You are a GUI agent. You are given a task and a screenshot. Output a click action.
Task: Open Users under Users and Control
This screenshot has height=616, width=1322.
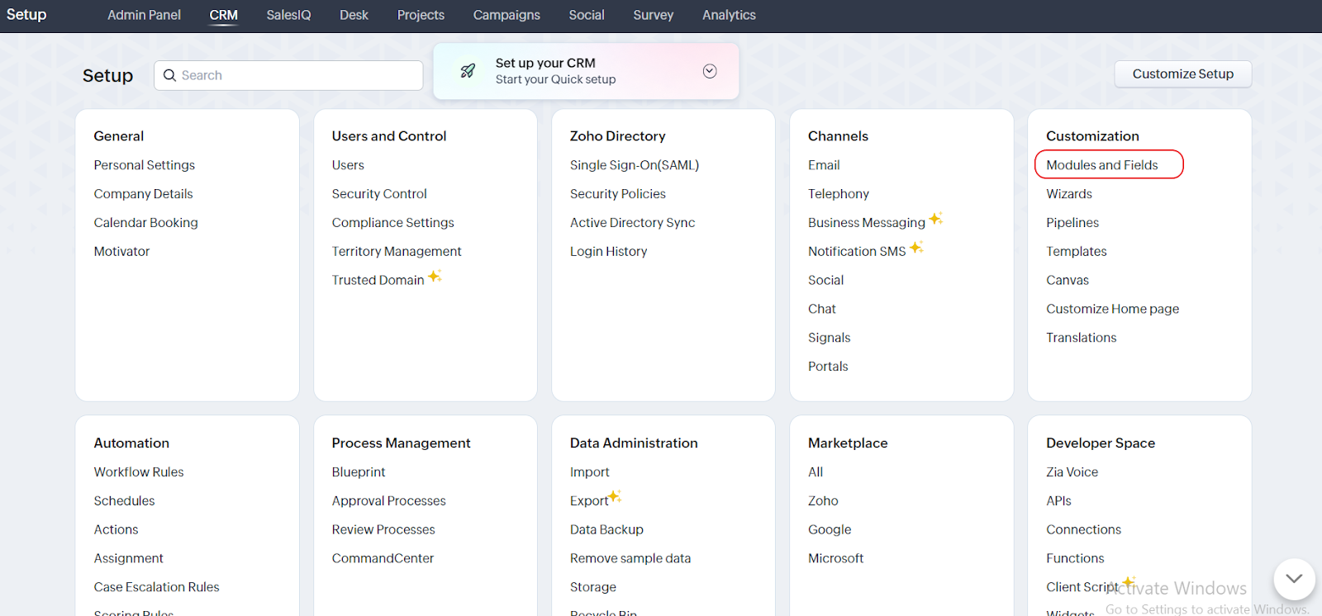(348, 165)
